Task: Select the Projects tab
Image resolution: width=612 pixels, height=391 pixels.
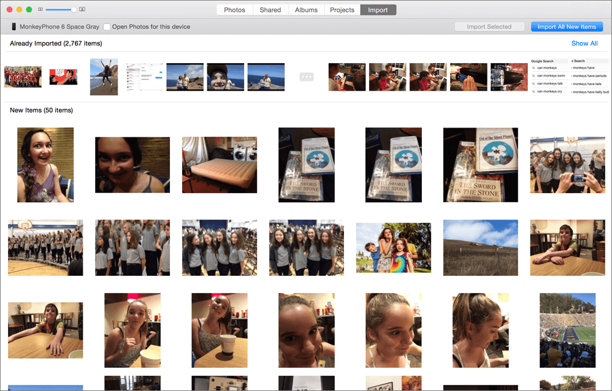Action: [x=342, y=10]
